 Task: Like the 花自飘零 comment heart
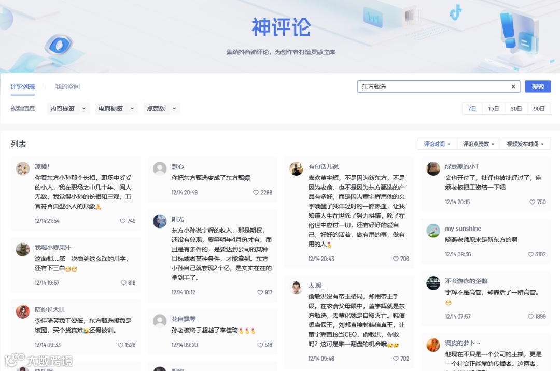tap(260, 345)
